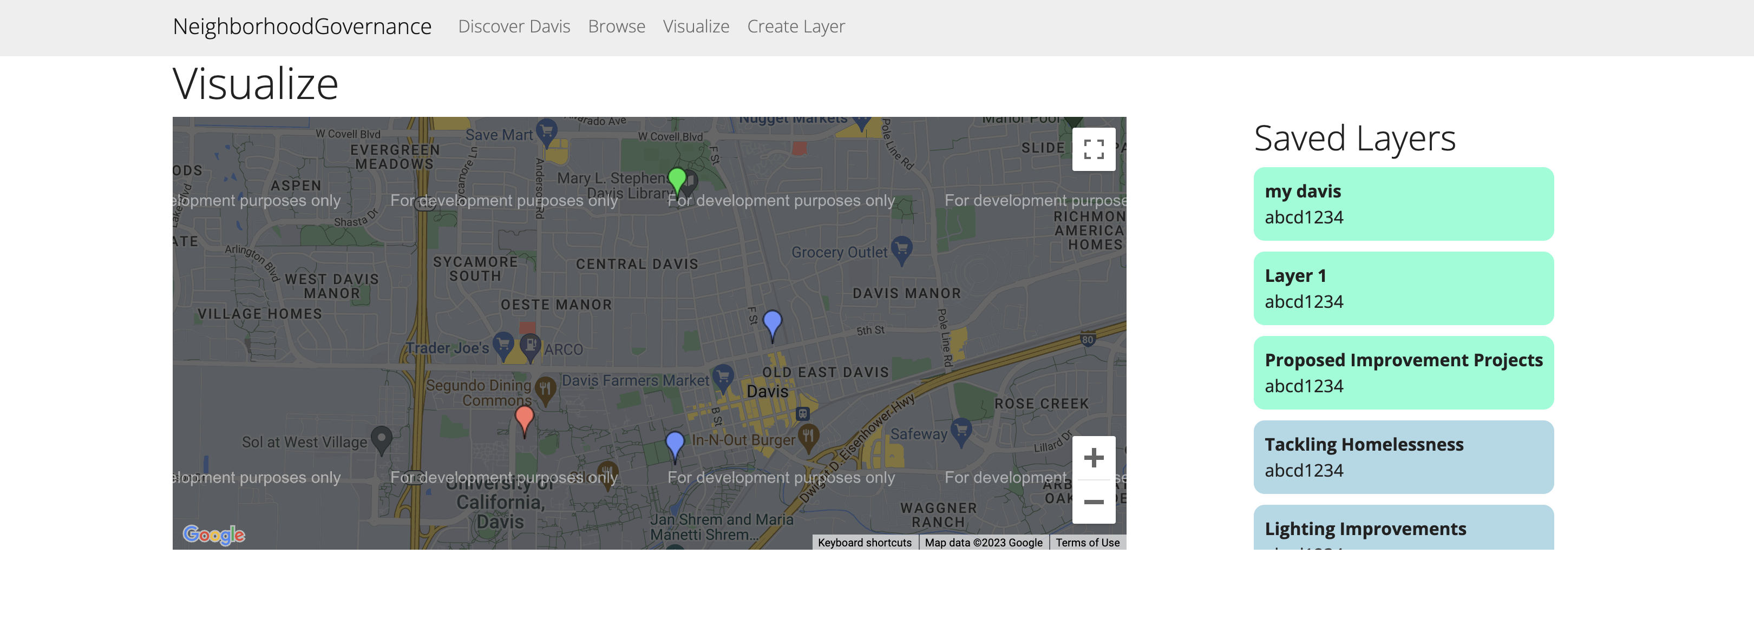Screen dimensions: 1754x633
Task: Zoom out on the map
Action: click(1093, 502)
